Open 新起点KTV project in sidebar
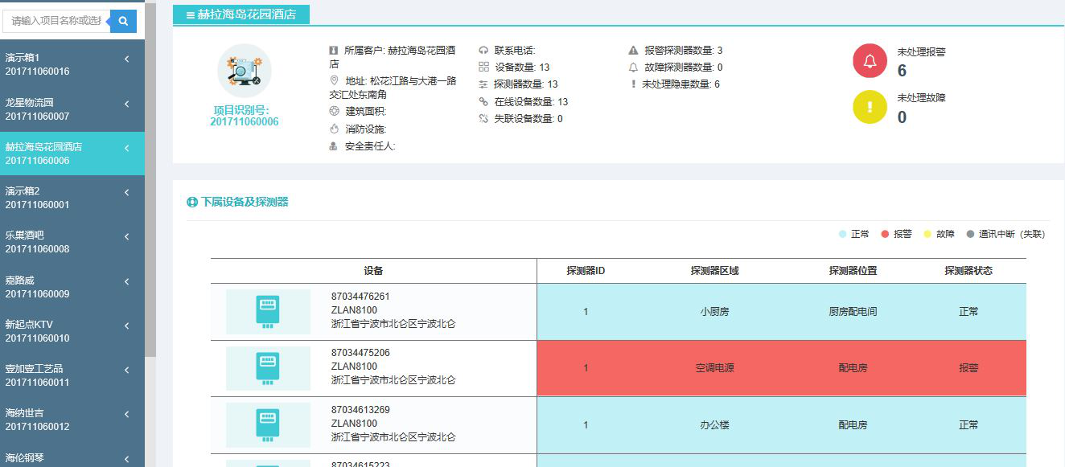Screen dimensions: 1065x467 pos(48,331)
